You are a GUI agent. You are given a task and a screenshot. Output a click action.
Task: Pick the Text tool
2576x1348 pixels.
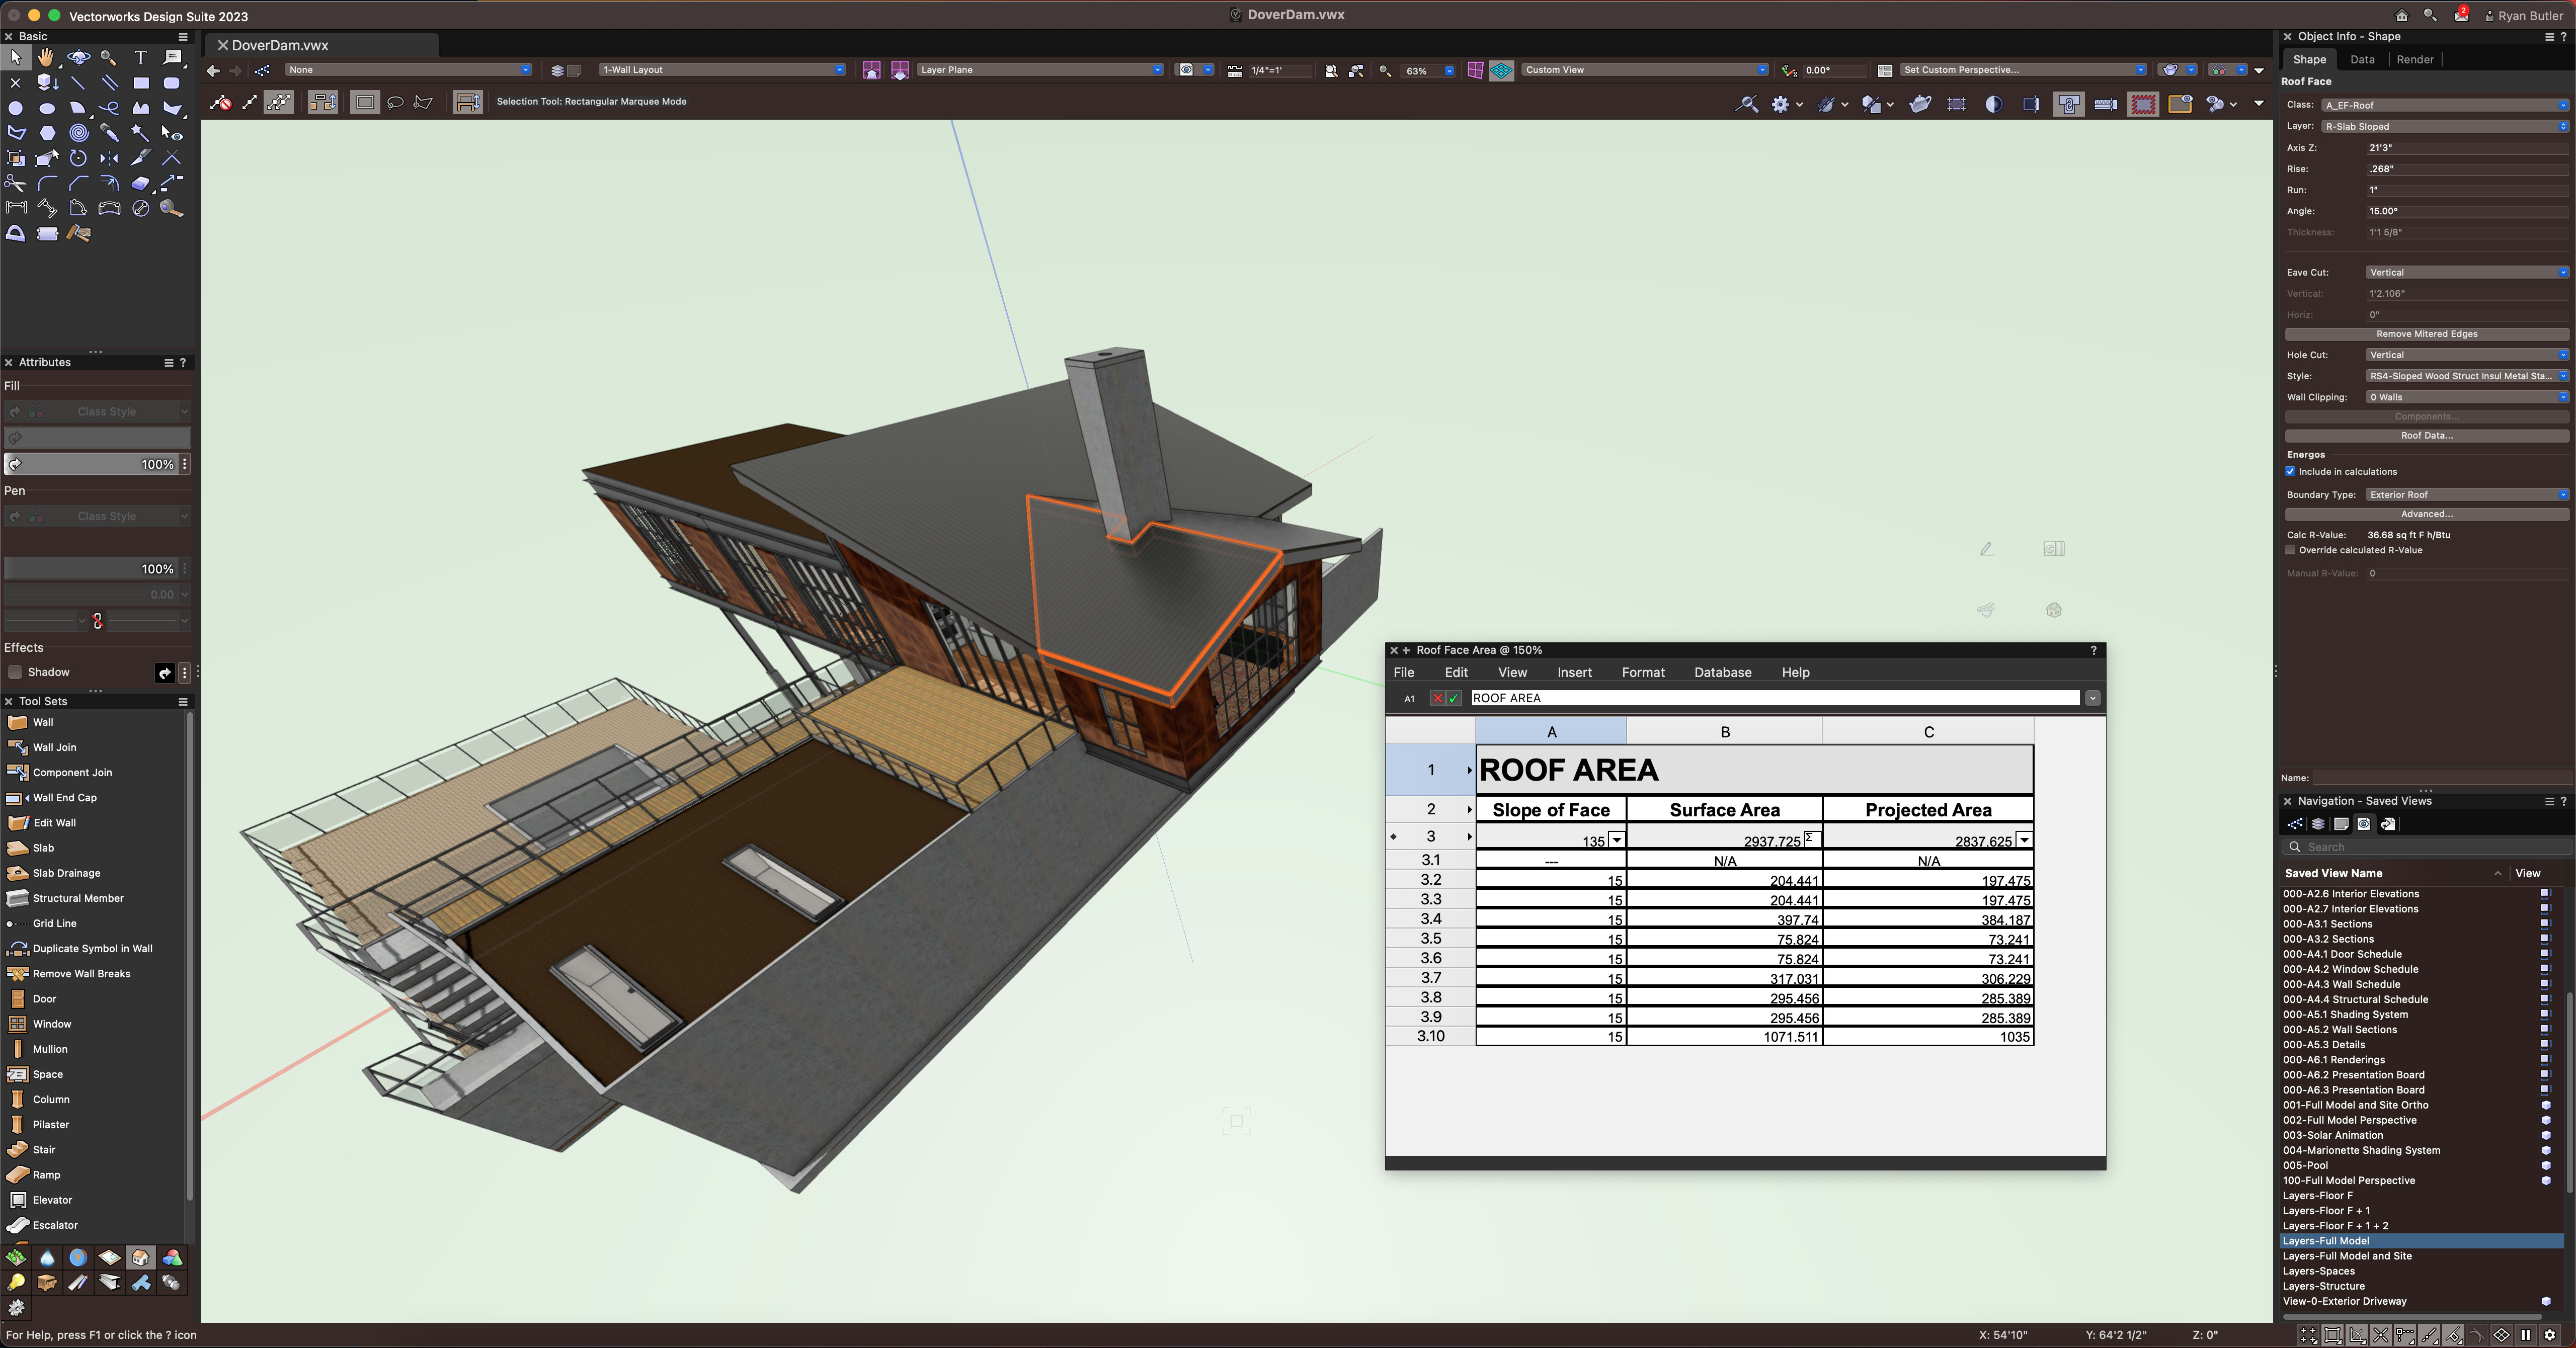click(x=140, y=58)
